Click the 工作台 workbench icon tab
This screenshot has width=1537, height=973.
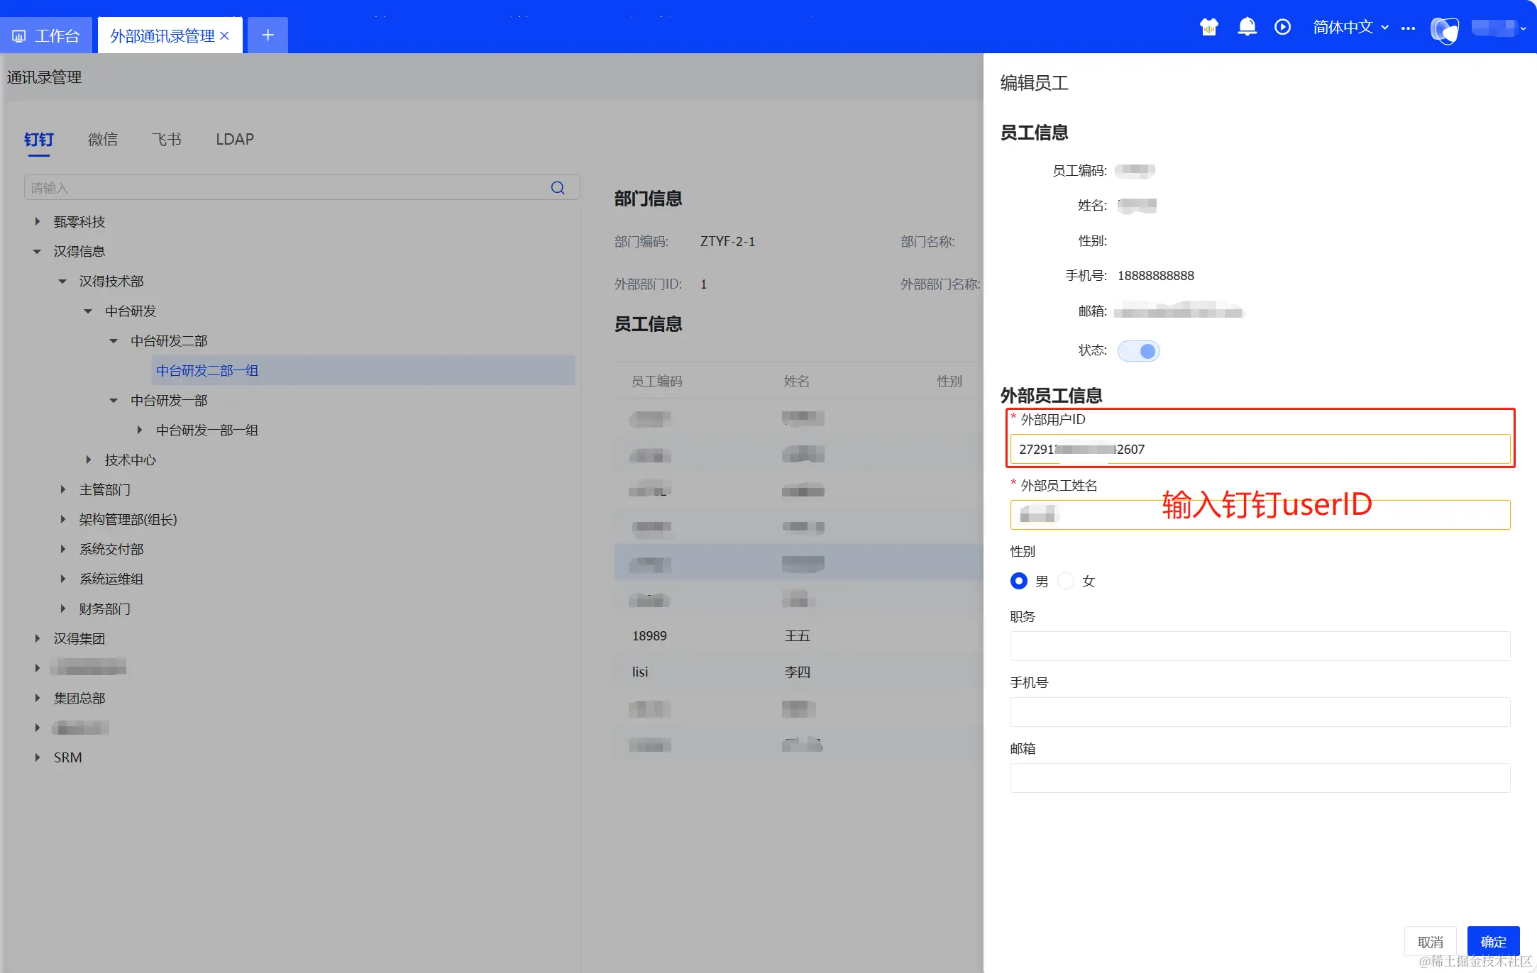[46, 35]
